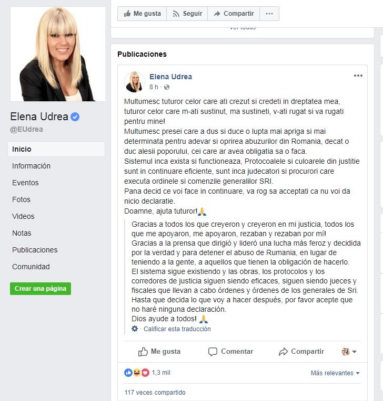Click Comentar under the post
Screen dimensions: 383x401
tap(230, 352)
